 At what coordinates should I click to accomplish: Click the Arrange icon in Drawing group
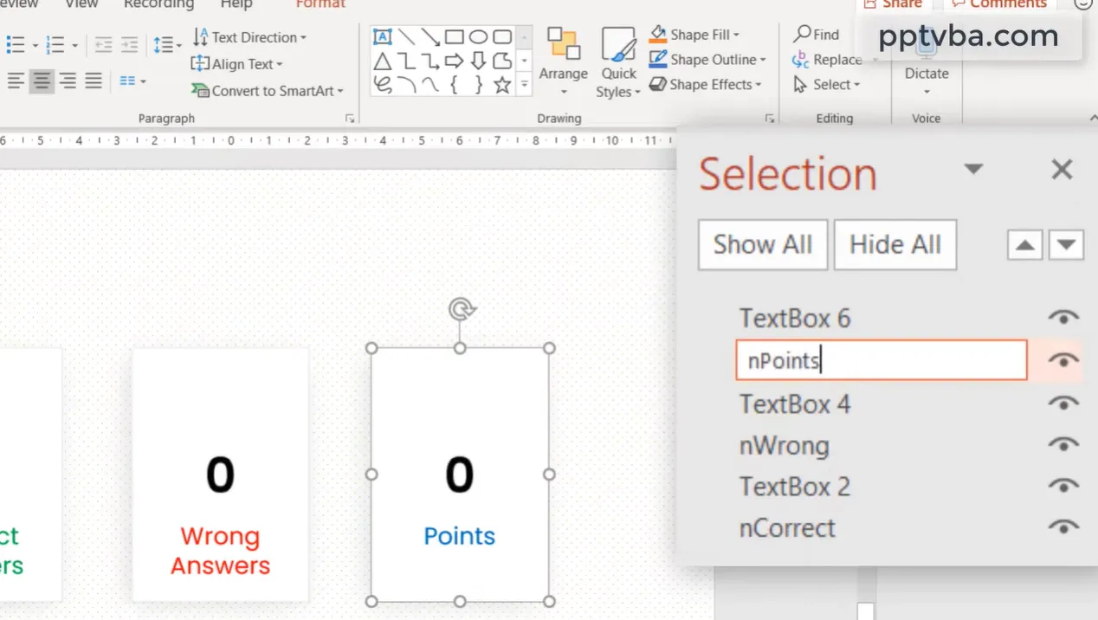point(563,45)
